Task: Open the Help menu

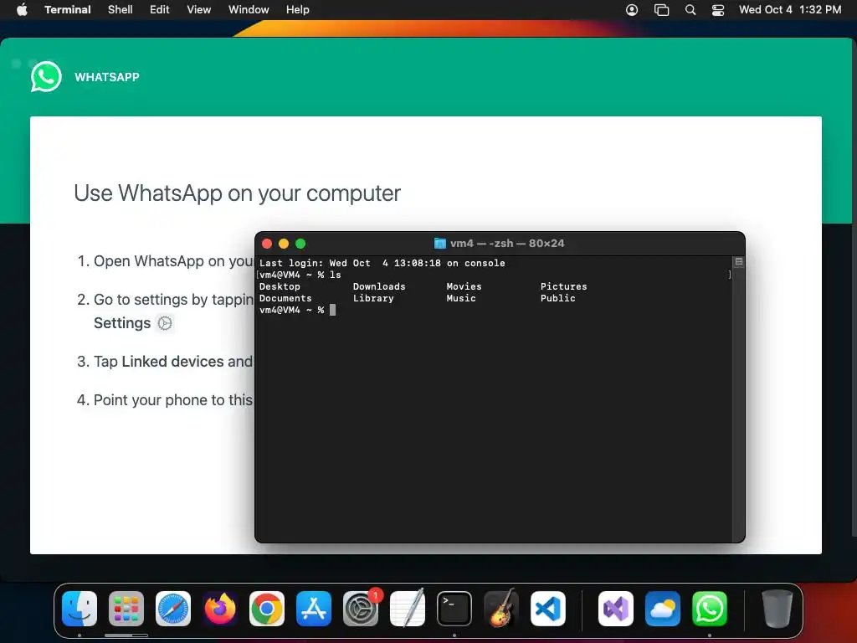Action: click(x=297, y=9)
